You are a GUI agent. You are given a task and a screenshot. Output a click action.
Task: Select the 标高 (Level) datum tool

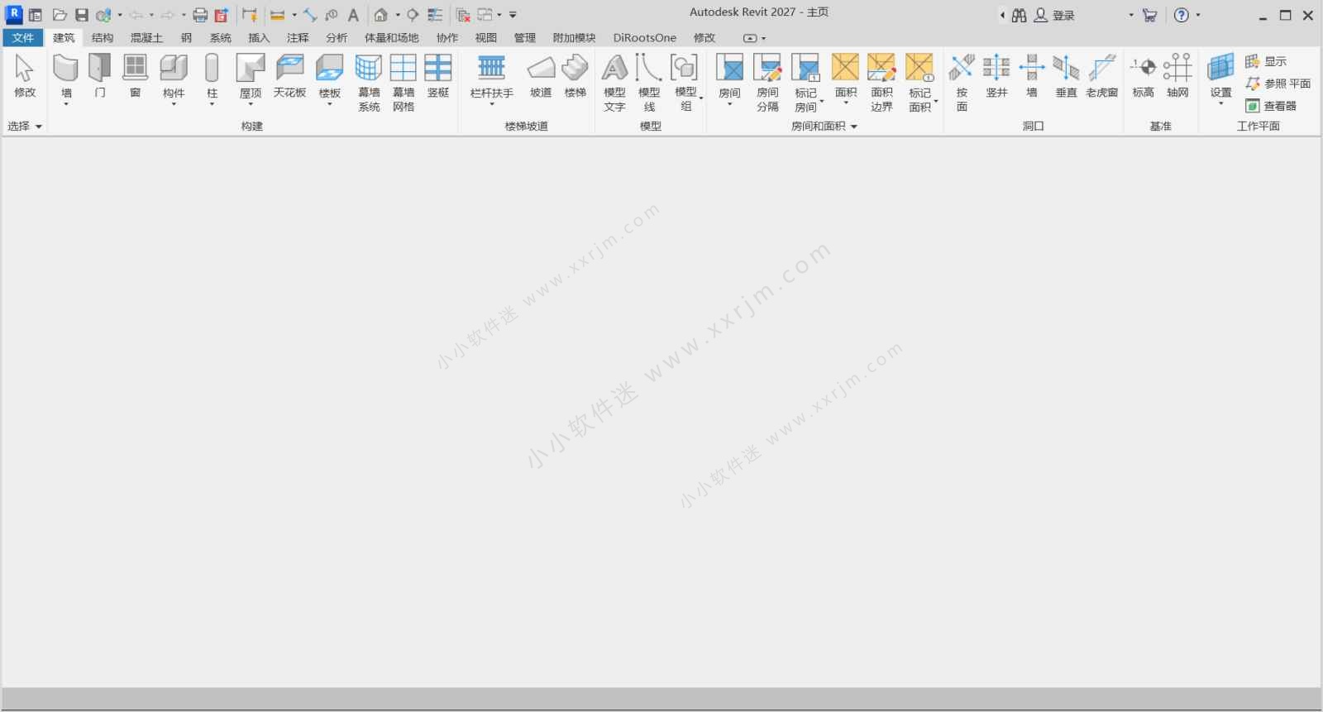click(1143, 76)
